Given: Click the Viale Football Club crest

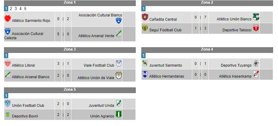Looking at the screenshot, I should [118, 64].
